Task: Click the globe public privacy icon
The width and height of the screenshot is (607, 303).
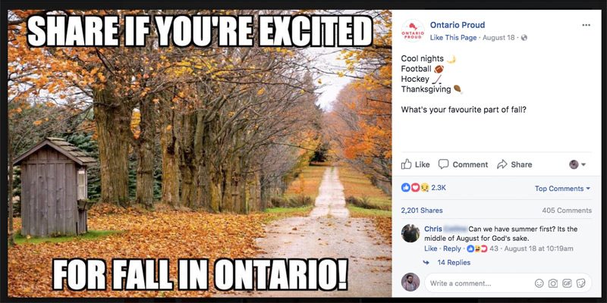Action: tap(524, 38)
